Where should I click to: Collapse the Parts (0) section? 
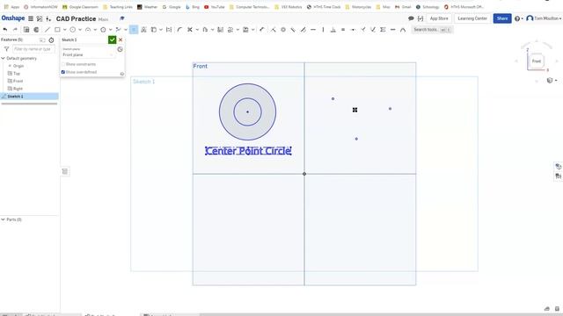point(4,219)
